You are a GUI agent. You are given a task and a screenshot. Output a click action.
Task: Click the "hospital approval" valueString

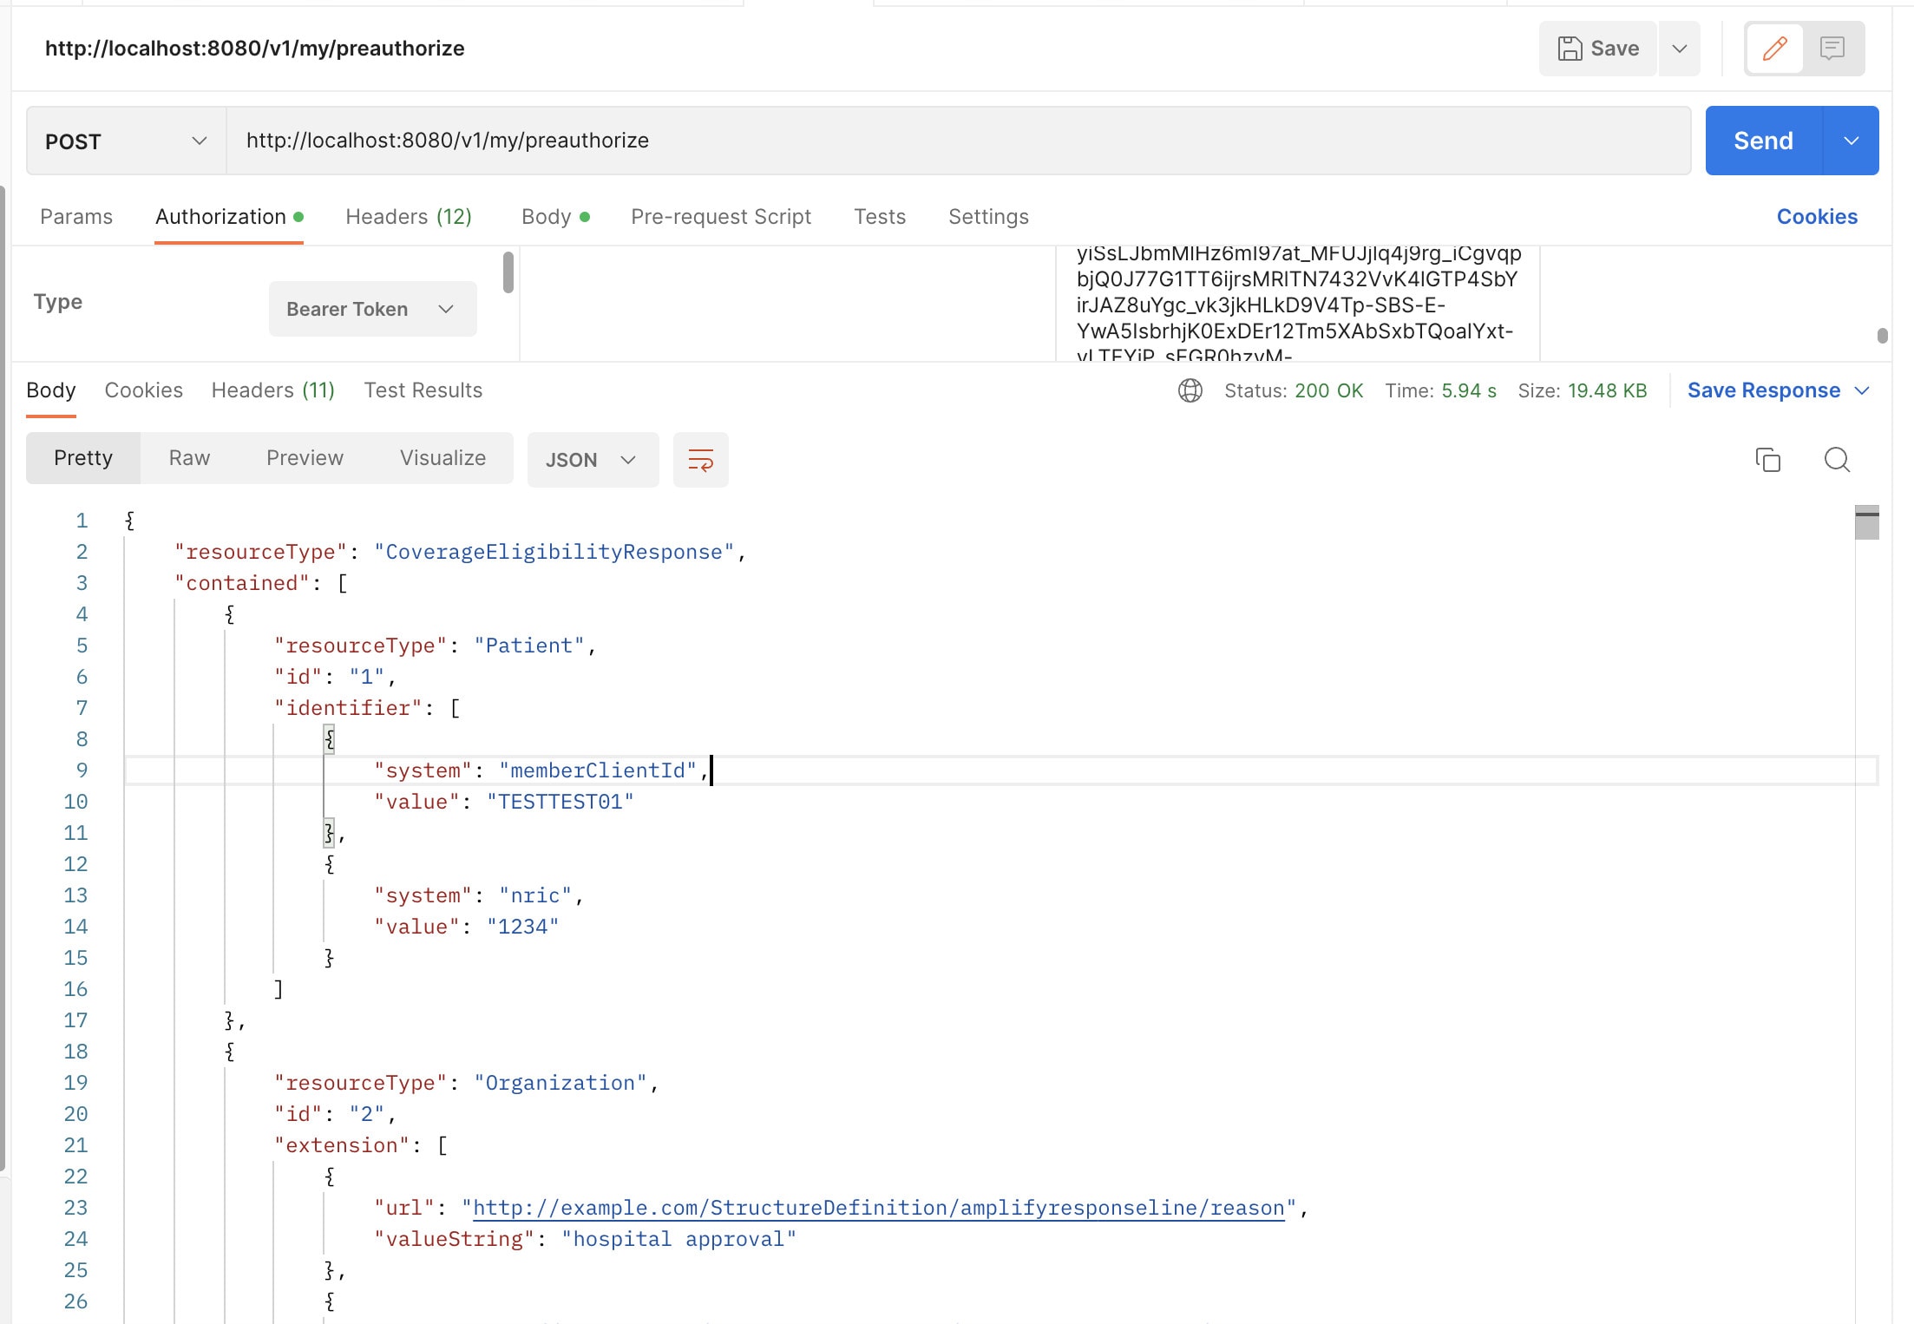(x=678, y=1239)
